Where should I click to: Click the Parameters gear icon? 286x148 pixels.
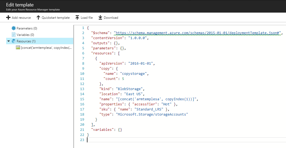tap(14, 28)
